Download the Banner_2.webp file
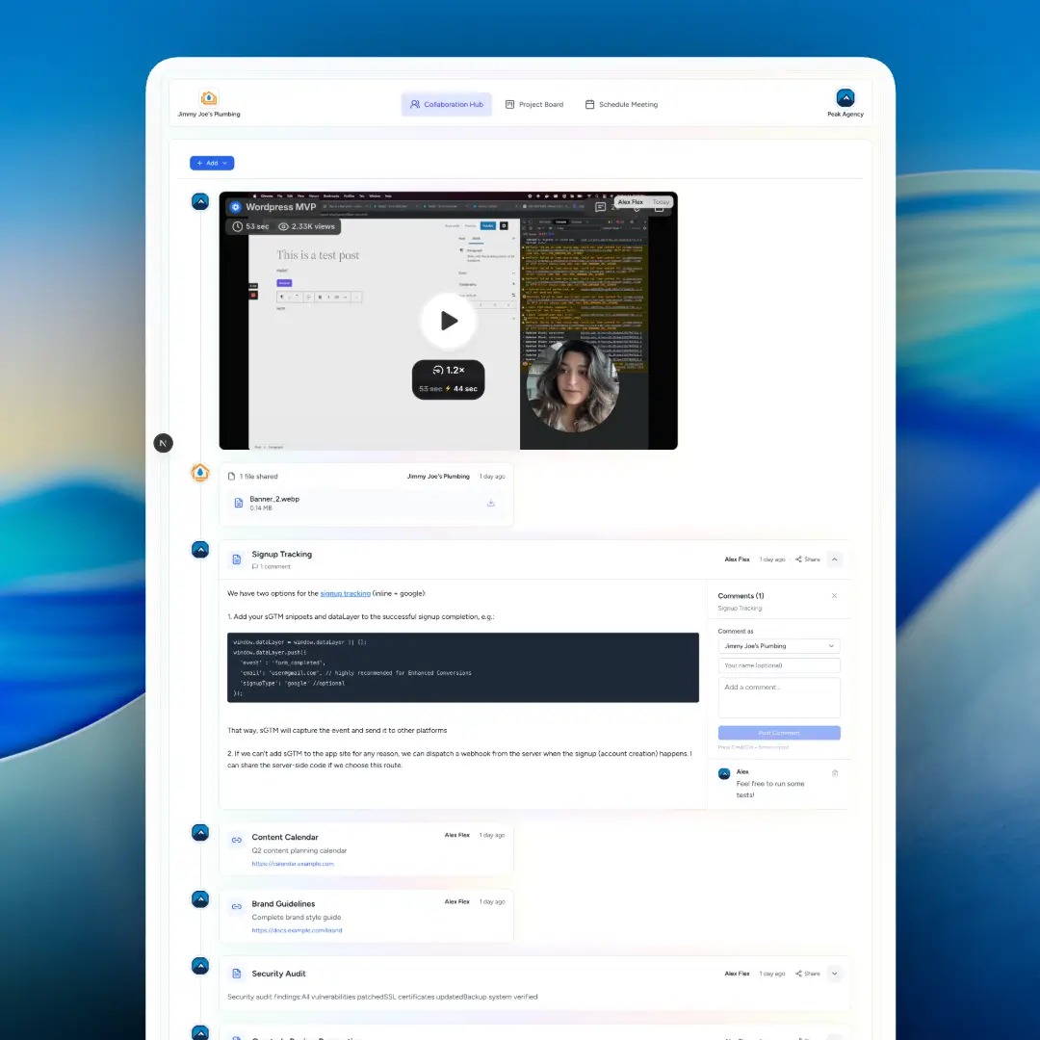This screenshot has height=1040, width=1040. click(x=491, y=503)
